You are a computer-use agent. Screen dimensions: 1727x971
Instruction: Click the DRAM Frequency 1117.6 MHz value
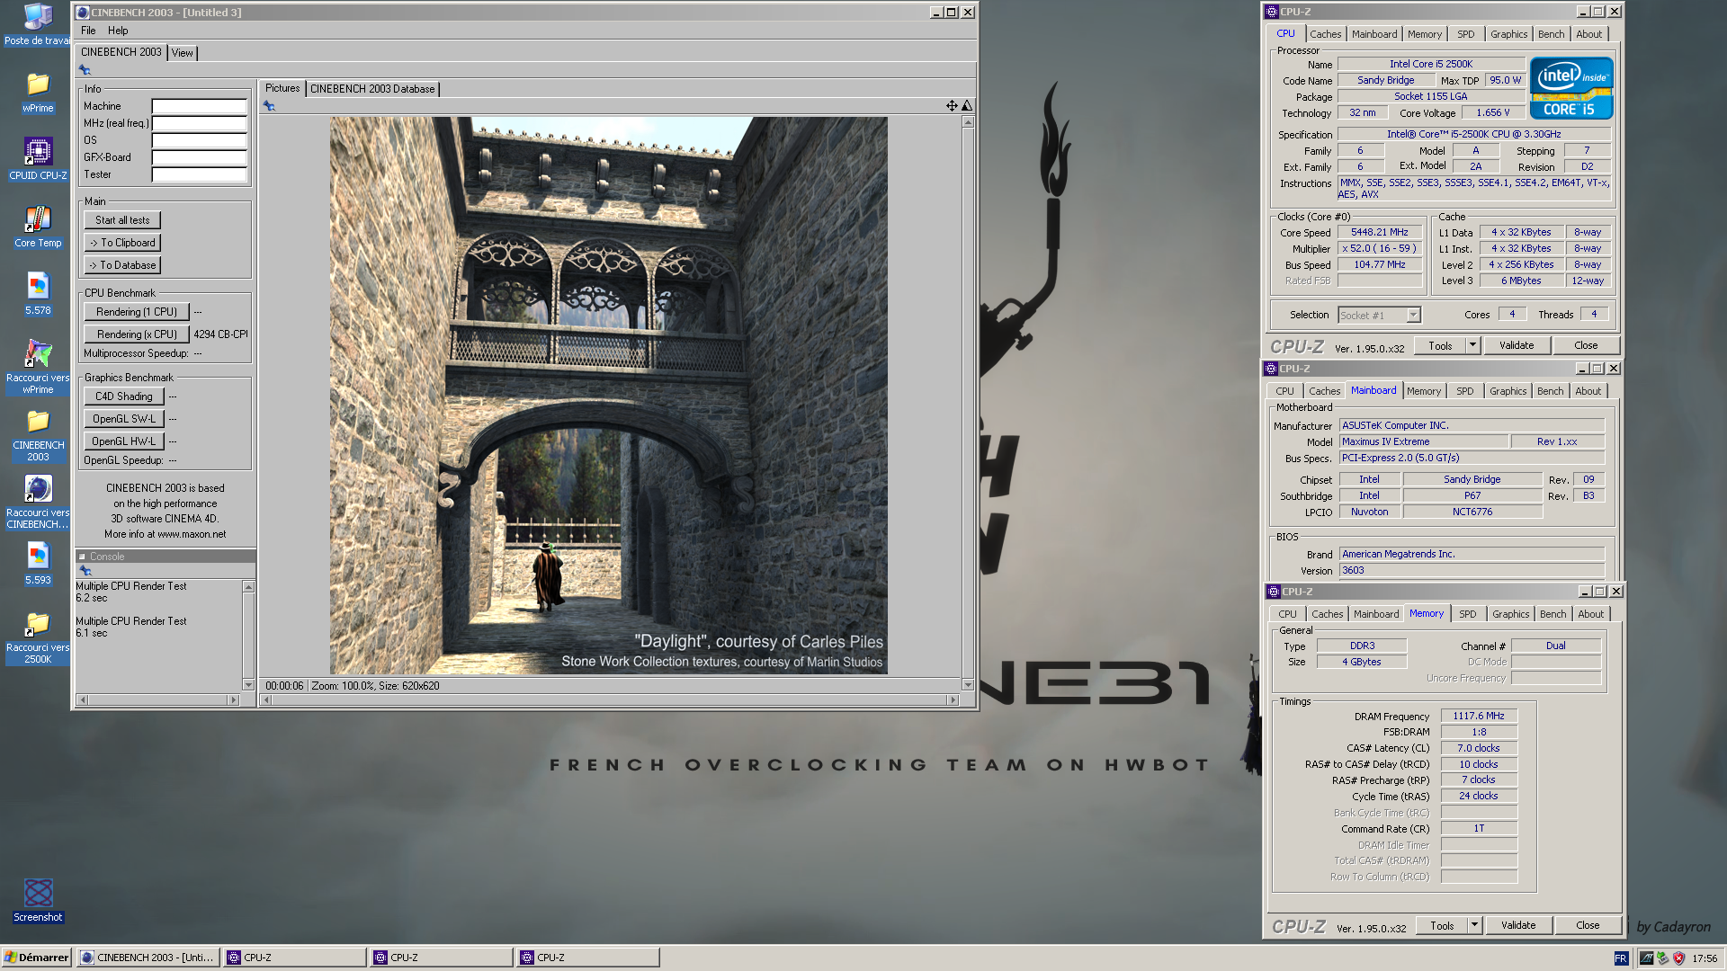[1479, 716]
